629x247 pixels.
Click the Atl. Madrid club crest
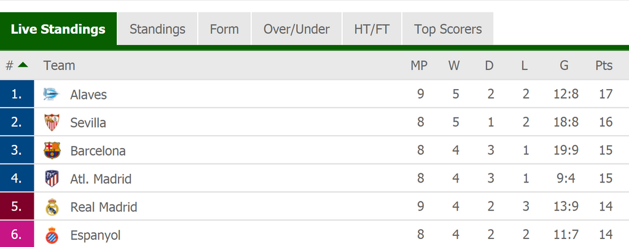click(x=52, y=179)
